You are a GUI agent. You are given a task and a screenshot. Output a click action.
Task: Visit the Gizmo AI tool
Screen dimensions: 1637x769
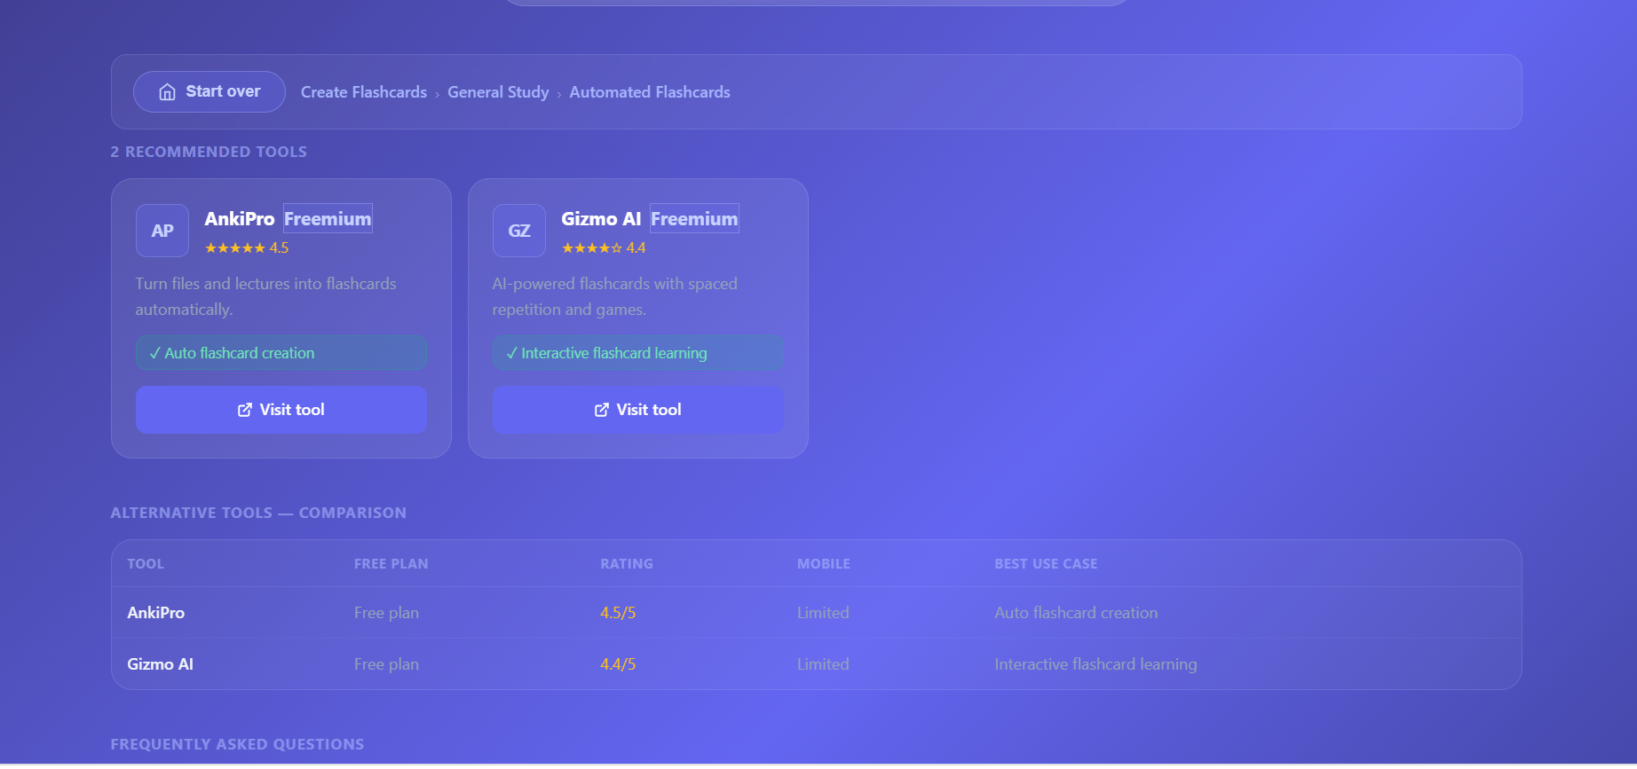(638, 410)
